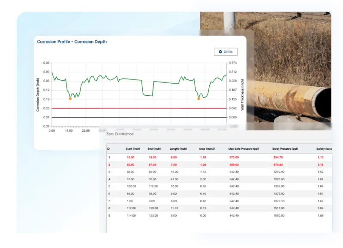The image size is (343, 248).
Task: Click the pipe photo thumbnail
Action: 265,71
